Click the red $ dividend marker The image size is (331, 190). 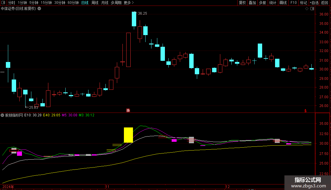click(x=306, y=111)
